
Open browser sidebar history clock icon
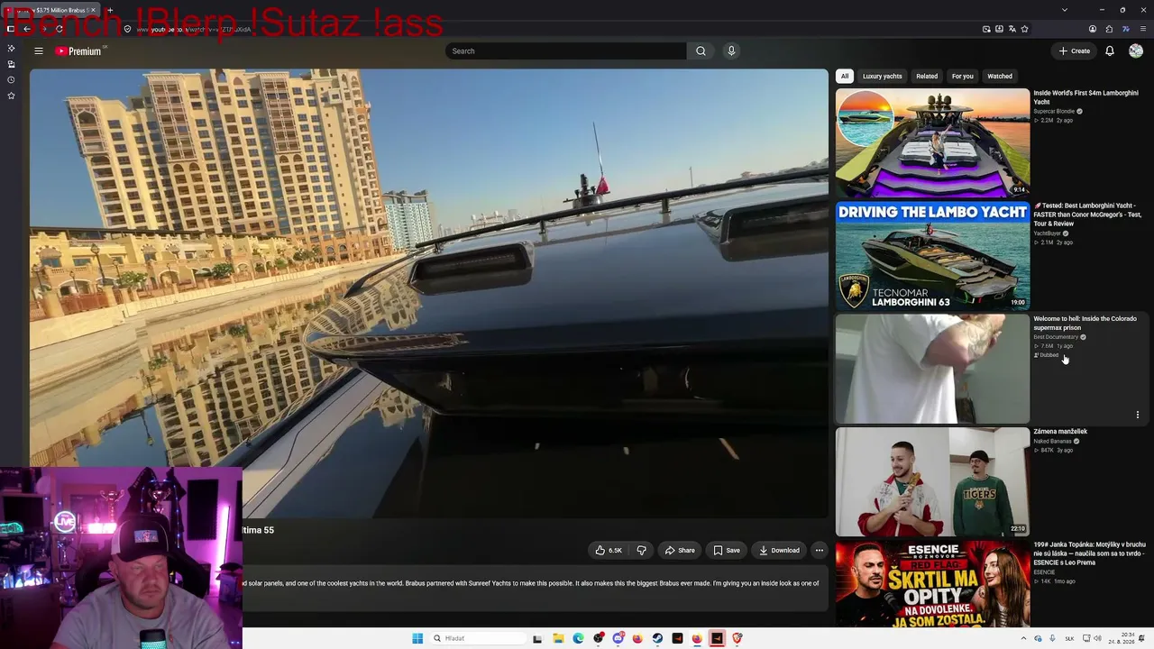pos(11,80)
